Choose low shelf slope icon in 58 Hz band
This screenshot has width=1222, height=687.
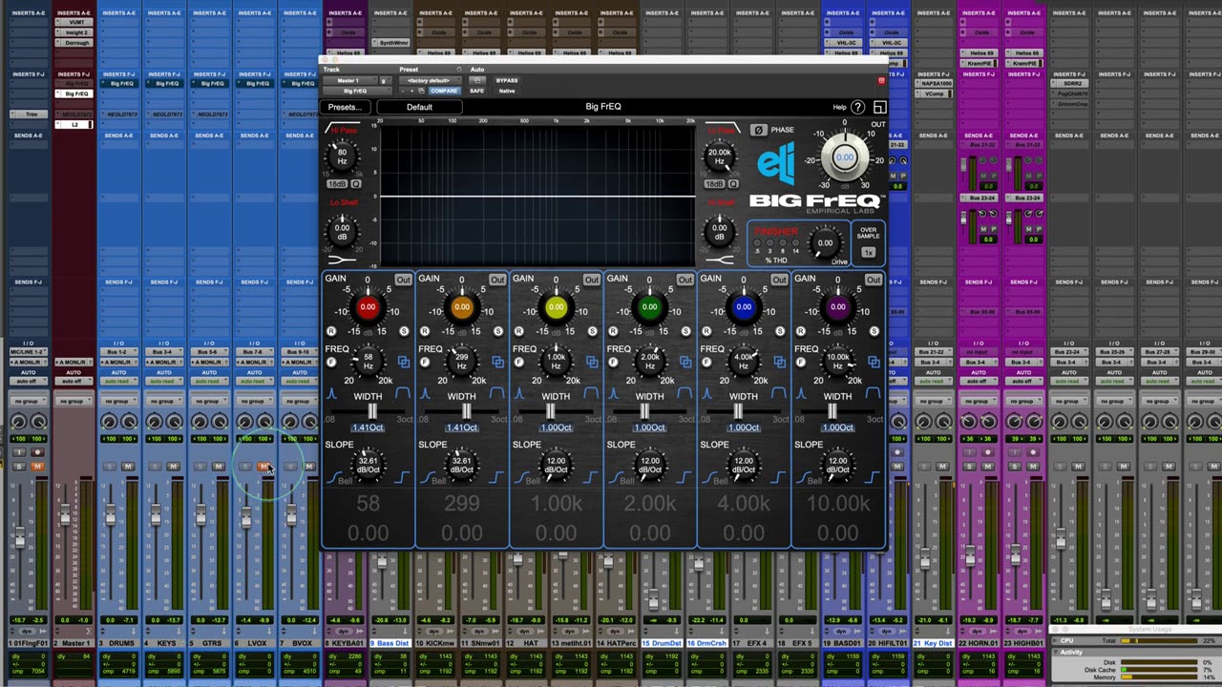(x=333, y=477)
